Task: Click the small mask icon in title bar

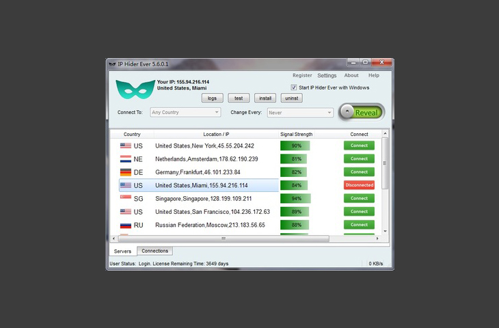Action: point(112,64)
